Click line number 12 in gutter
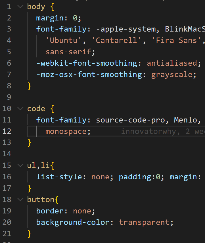205x243 pixels. point(7,131)
